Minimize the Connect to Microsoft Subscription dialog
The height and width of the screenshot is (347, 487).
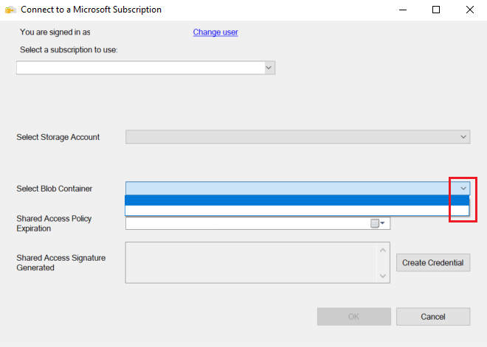coord(402,10)
